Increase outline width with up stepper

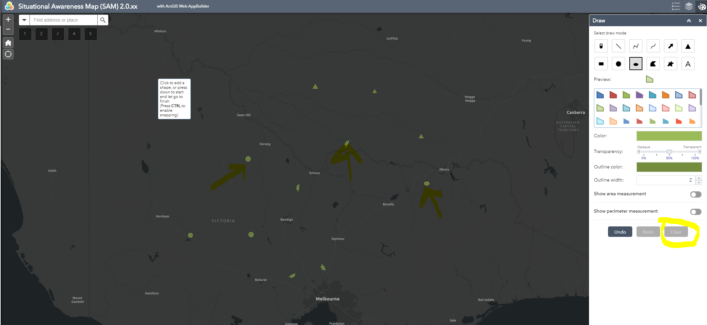click(x=698, y=178)
